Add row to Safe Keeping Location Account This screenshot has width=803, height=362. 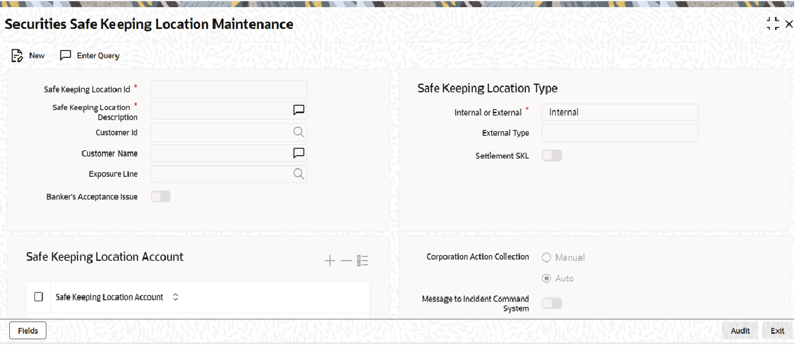pos(330,261)
